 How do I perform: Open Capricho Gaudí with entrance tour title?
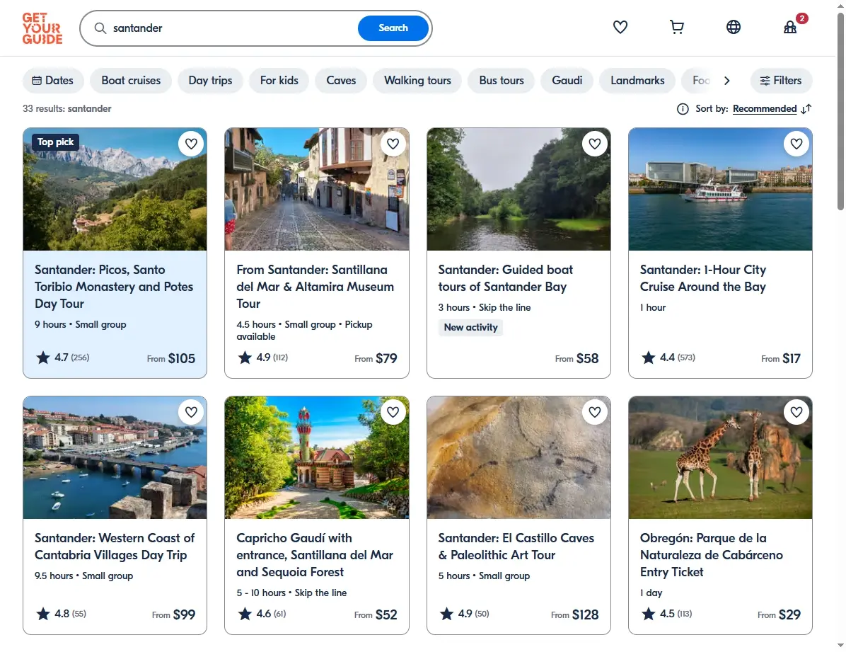click(x=315, y=555)
